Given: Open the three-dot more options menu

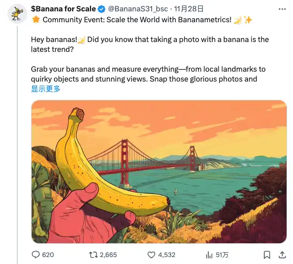Looking at the screenshot, I should [282, 9].
